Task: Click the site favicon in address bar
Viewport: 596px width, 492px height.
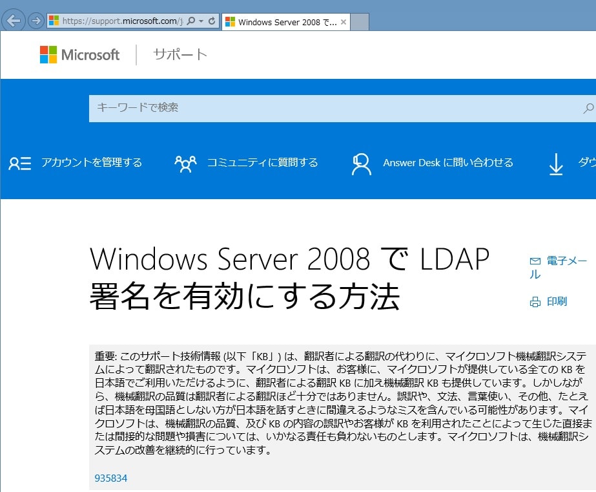Action: pos(54,21)
